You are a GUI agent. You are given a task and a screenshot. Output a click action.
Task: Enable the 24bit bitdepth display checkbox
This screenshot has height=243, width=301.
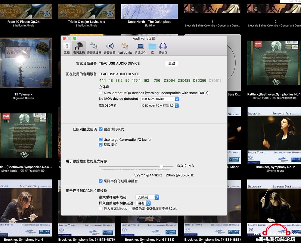(x=101, y=209)
